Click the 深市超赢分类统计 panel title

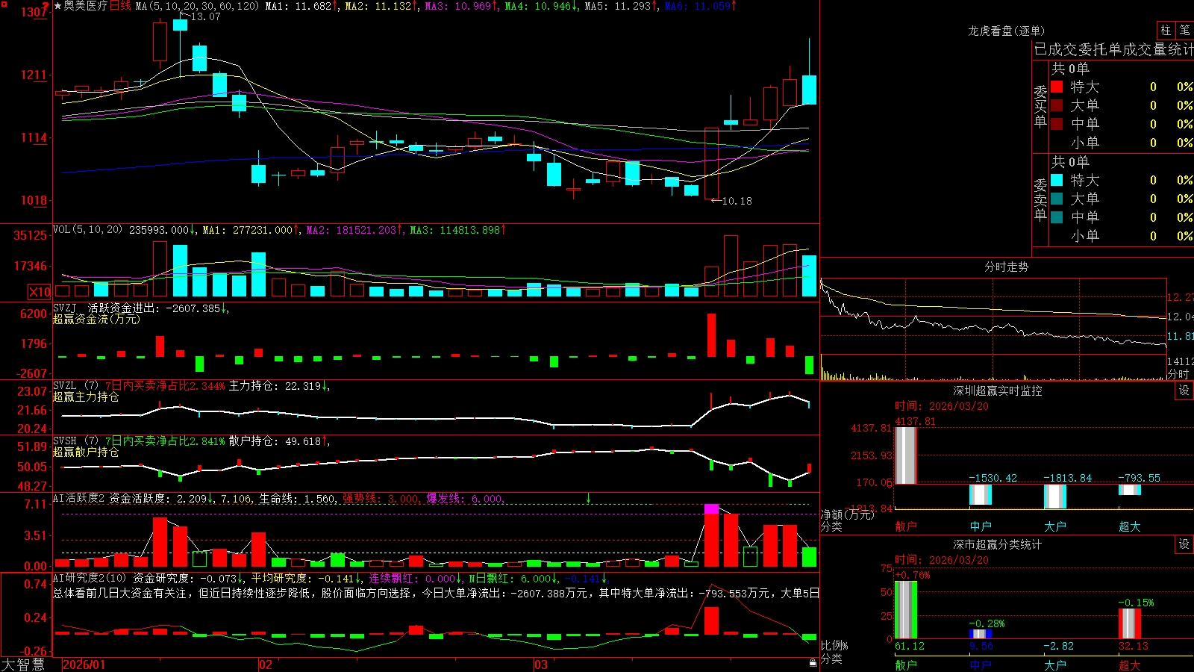pos(998,544)
